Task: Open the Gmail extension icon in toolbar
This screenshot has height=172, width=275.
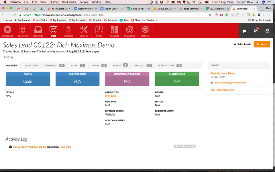Action: (x=221, y=15)
